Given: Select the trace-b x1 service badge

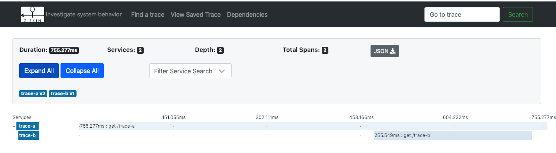Looking at the screenshot, I should click(62, 94).
